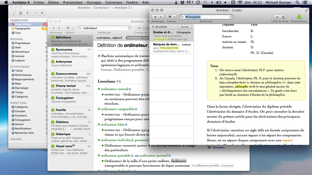
Task: Select the Définitions dictionary
Action: coord(71,41)
